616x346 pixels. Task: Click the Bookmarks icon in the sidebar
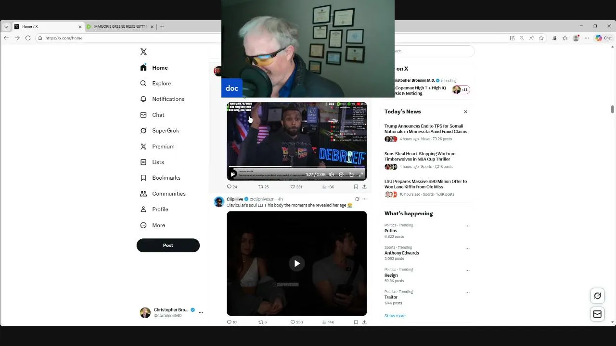pyautogui.click(x=143, y=178)
